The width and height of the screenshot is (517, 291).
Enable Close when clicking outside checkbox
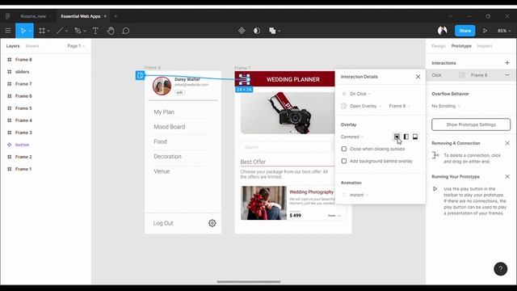[x=344, y=149]
